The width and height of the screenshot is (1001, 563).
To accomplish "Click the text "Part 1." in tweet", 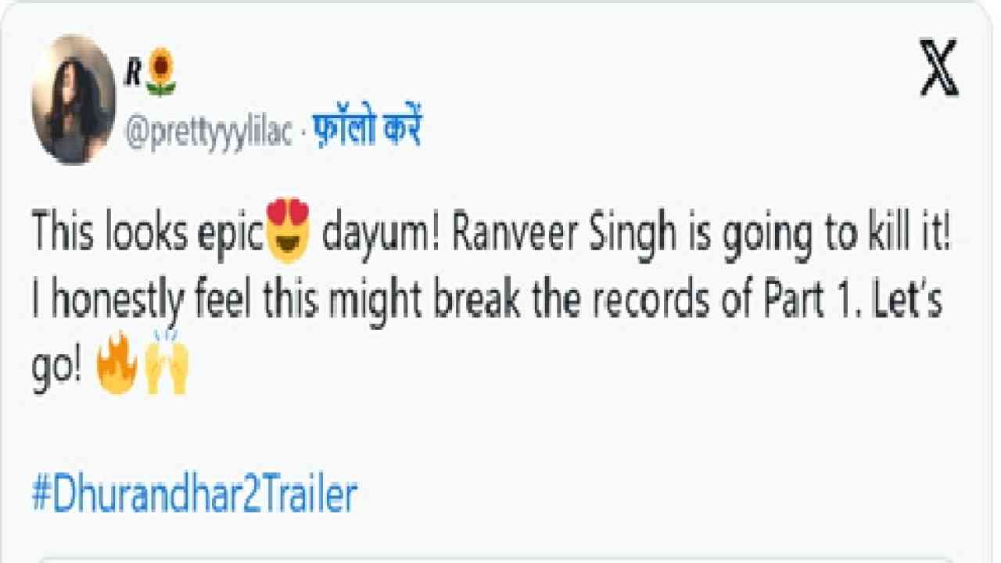I will click(x=816, y=299).
